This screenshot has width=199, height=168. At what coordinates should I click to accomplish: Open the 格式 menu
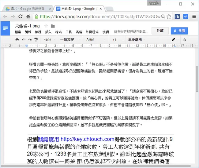[58, 32]
